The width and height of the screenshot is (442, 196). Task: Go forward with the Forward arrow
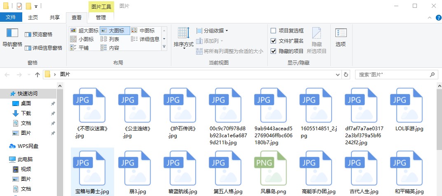point(19,74)
